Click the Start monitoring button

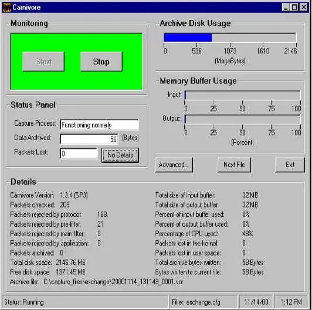point(43,62)
